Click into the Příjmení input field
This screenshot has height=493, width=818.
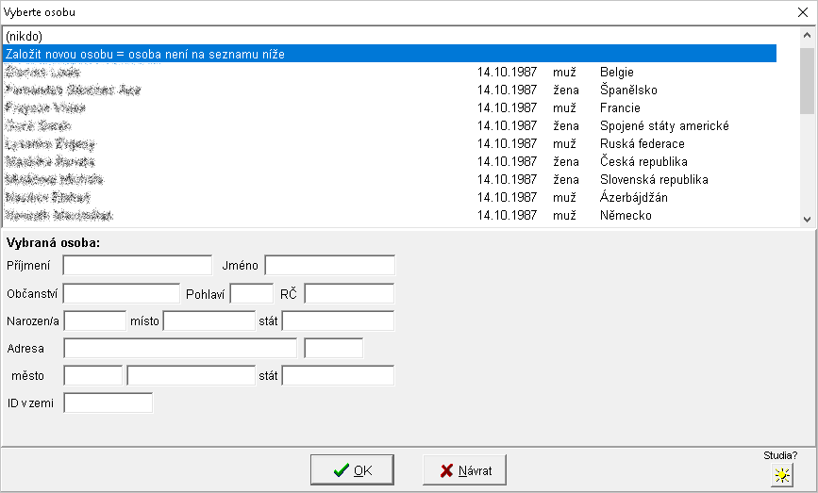(x=138, y=265)
